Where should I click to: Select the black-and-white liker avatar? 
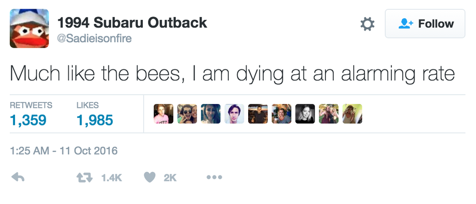click(x=305, y=114)
